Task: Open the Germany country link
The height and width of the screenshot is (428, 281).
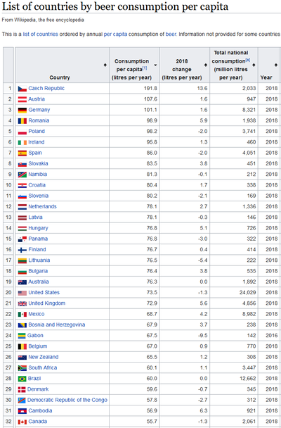Action: click(39, 110)
